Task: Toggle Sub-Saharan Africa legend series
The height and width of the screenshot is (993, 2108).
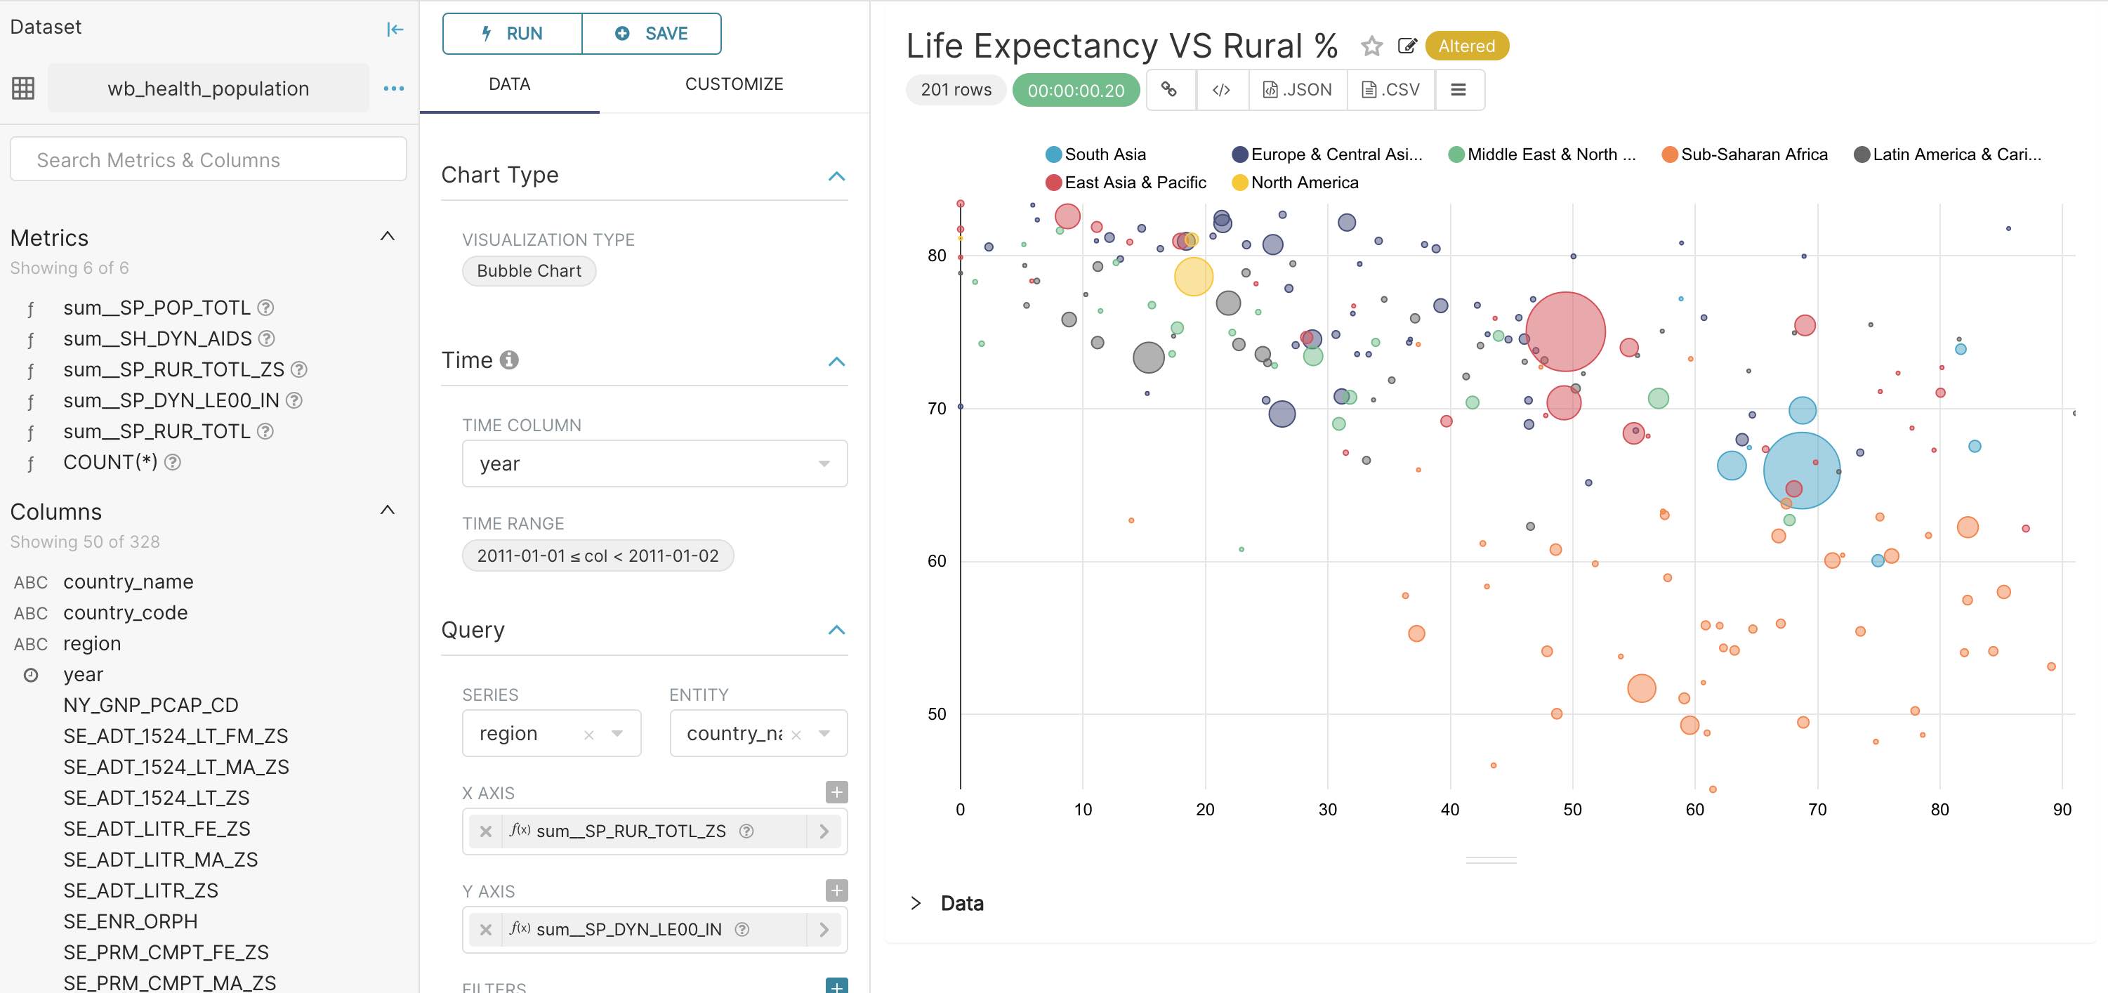Action: click(1745, 154)
